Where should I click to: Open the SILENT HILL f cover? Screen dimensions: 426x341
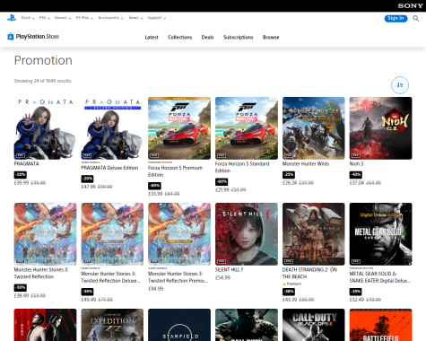coord(247,234)
